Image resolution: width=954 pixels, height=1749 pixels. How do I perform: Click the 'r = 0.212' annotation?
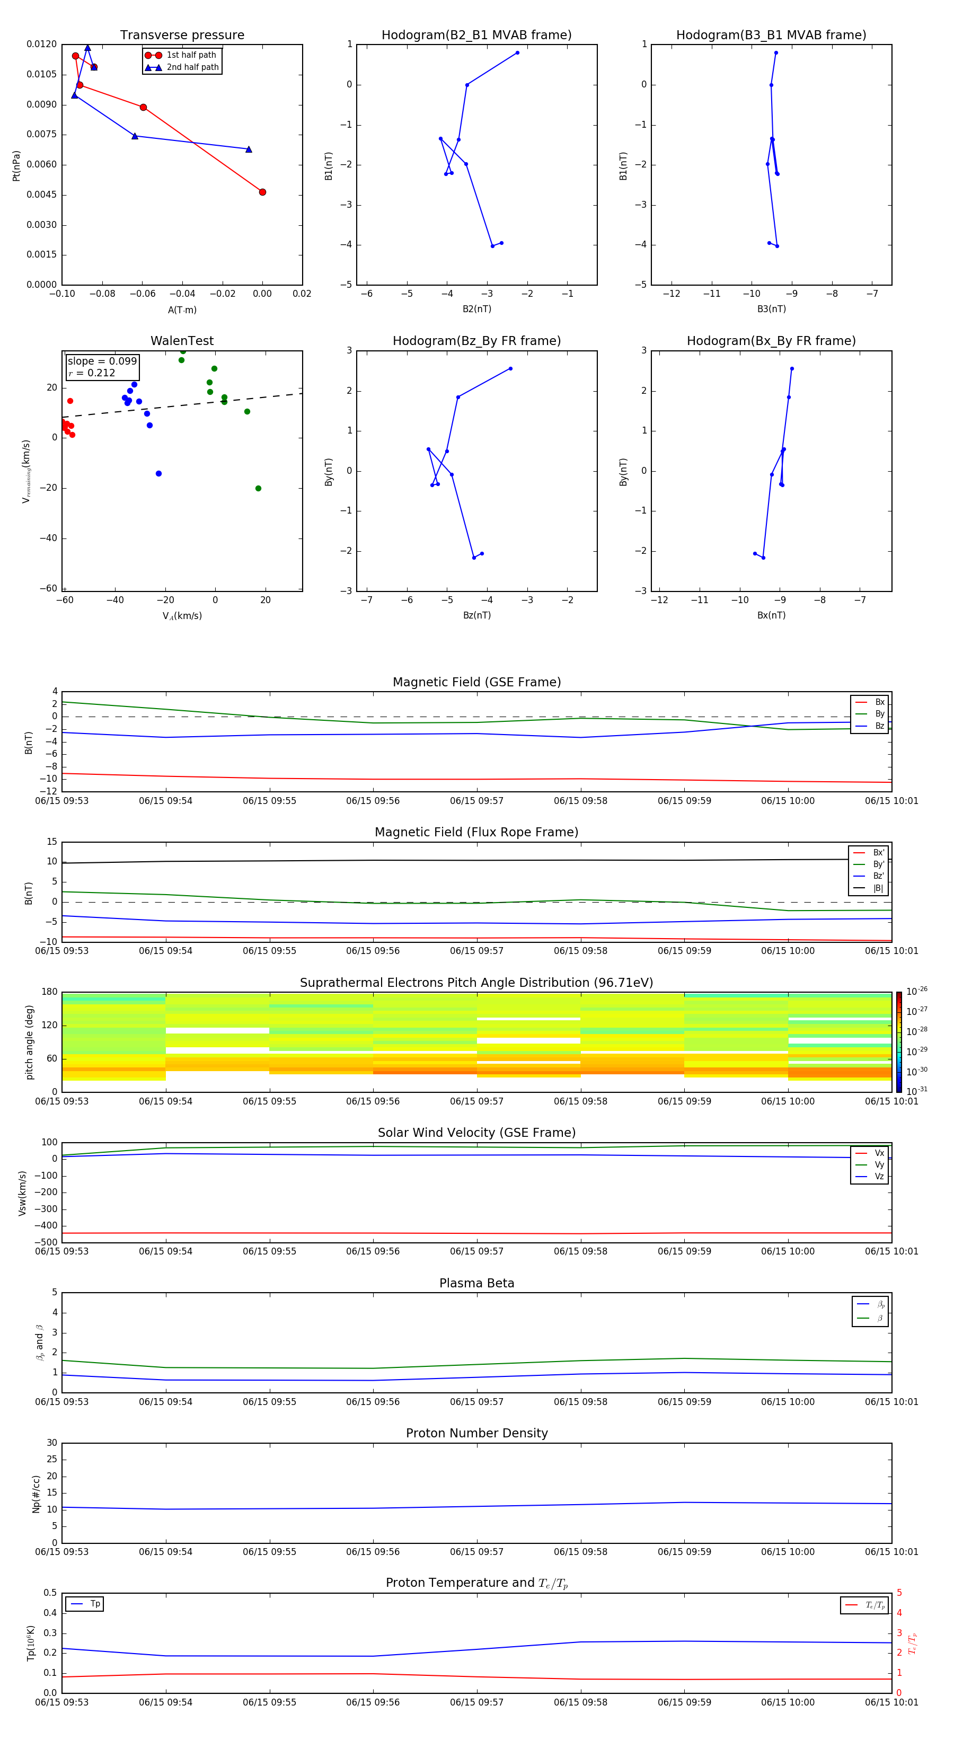click(92, 373)
